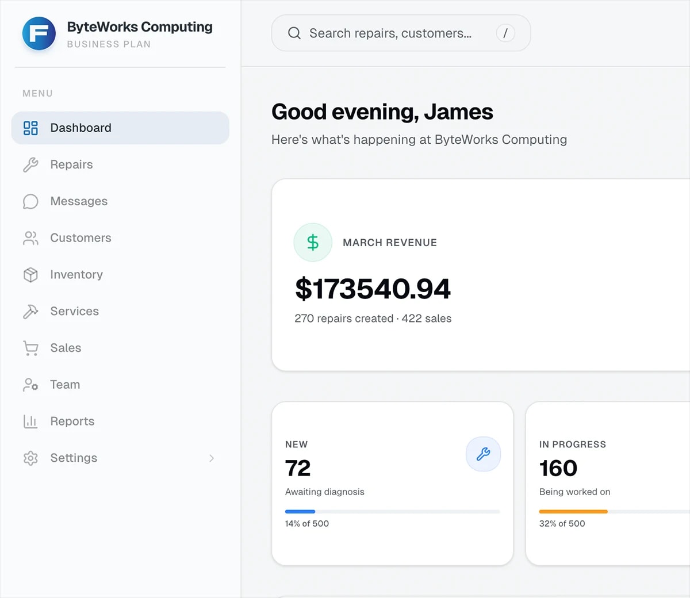Select the Repairs wrench icon in sidebar
The image size is (690, 598).
coord(30,164)
